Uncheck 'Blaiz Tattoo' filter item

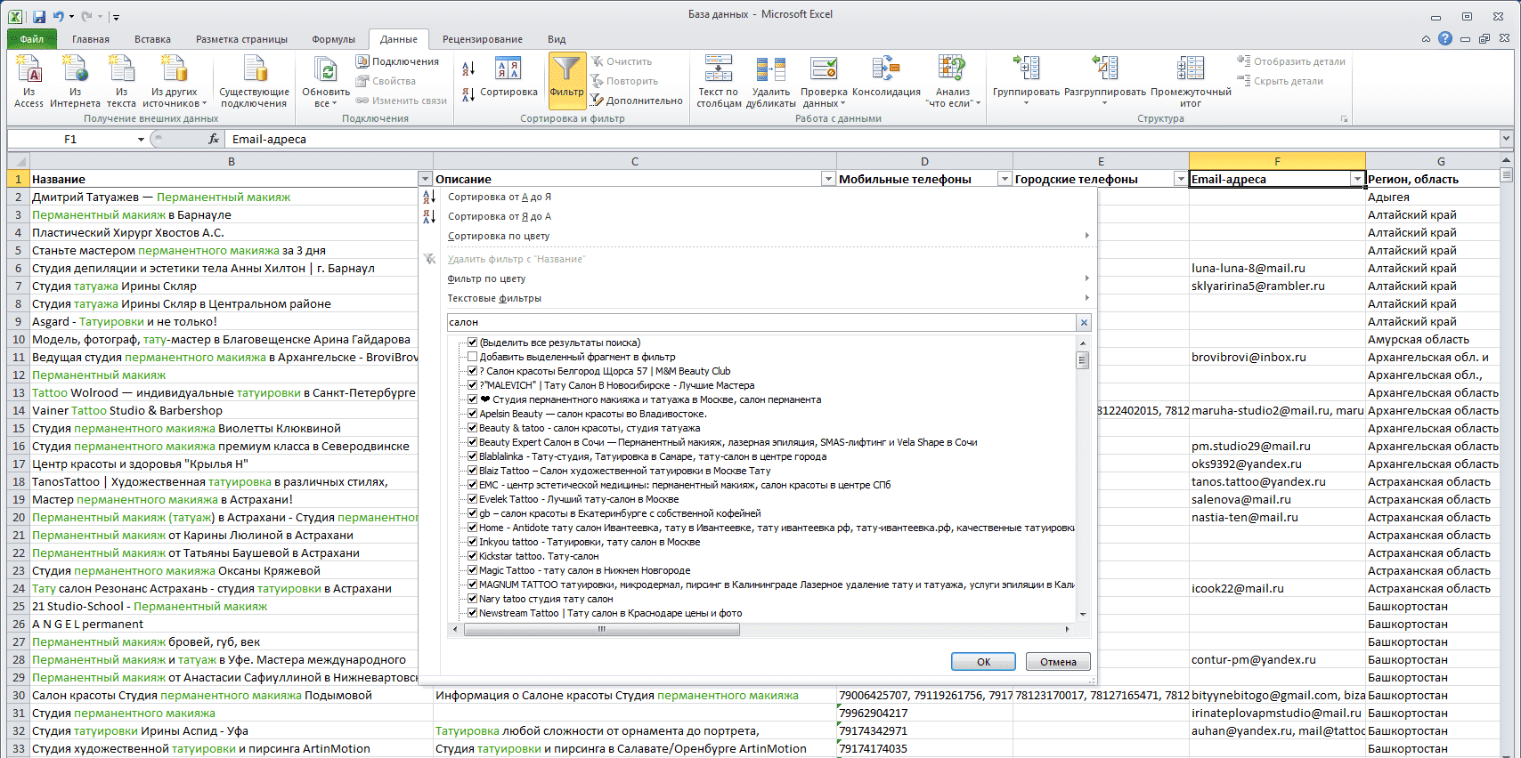coord(473,471)
